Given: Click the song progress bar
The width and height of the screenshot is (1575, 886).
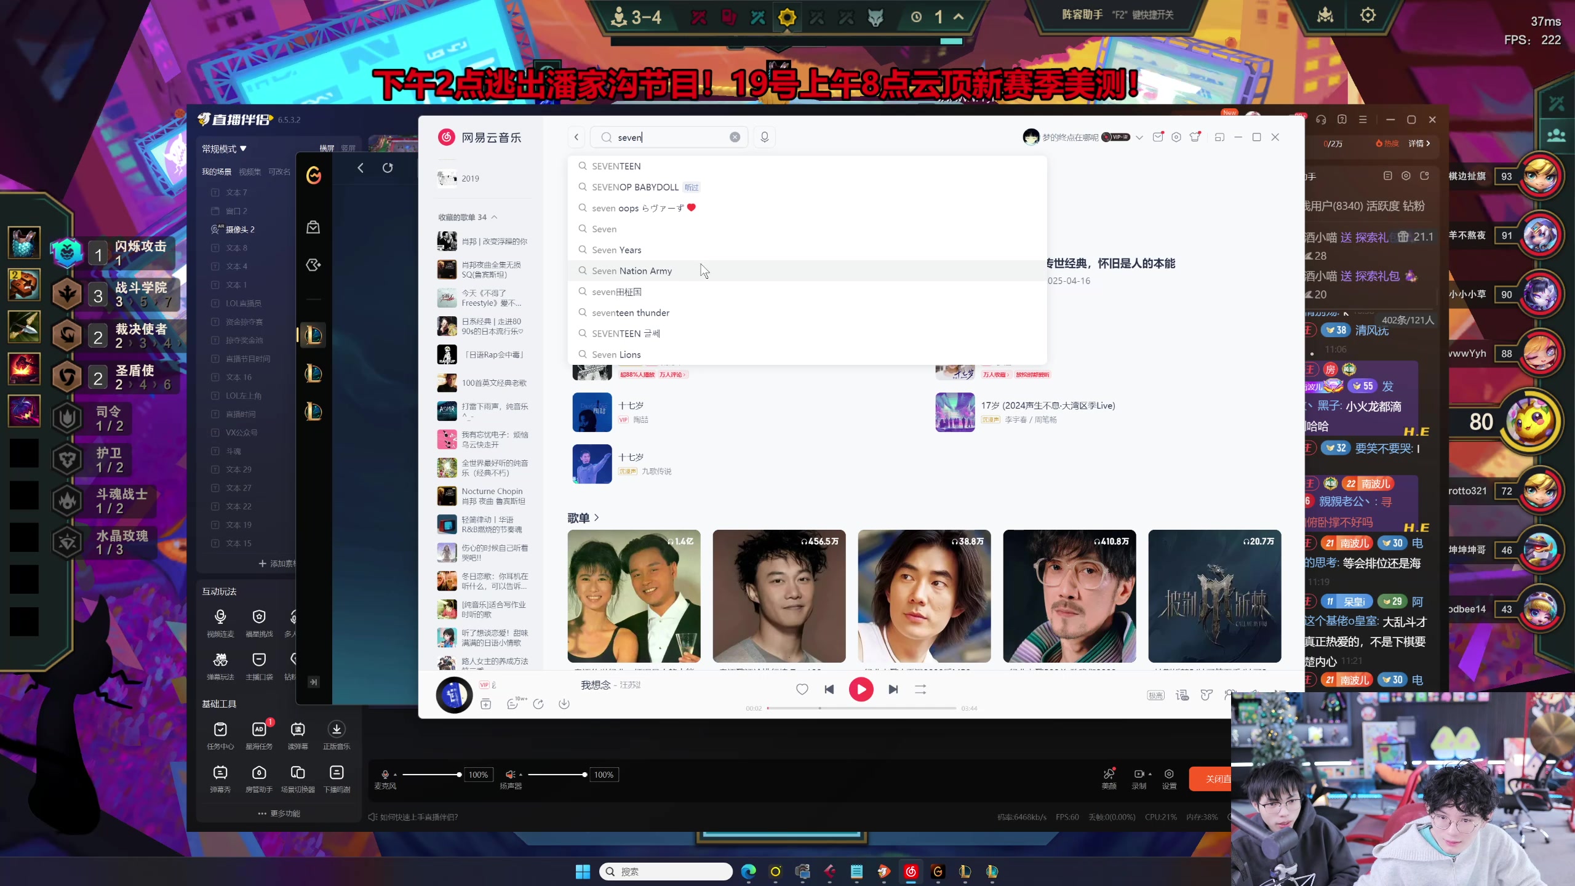Looking at the screenshot, I should 861,708.
